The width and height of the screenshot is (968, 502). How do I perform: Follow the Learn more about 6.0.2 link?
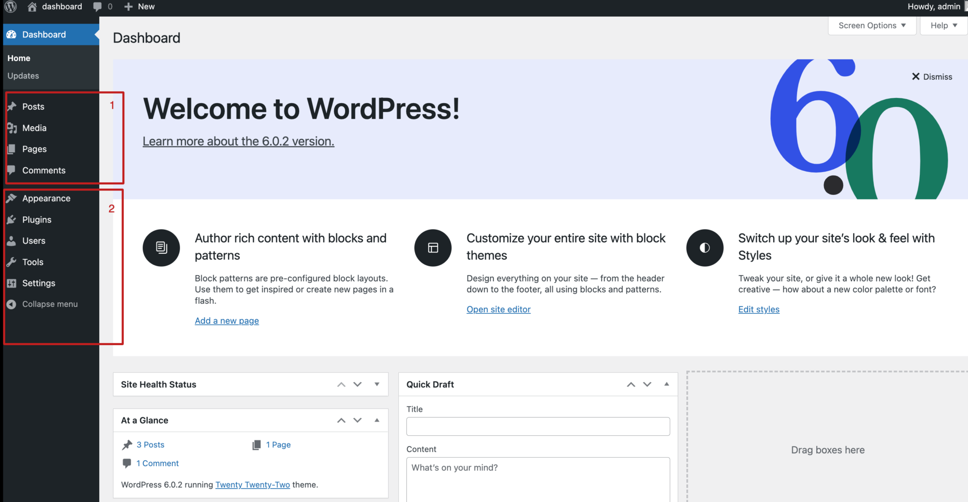coord(238,141)
